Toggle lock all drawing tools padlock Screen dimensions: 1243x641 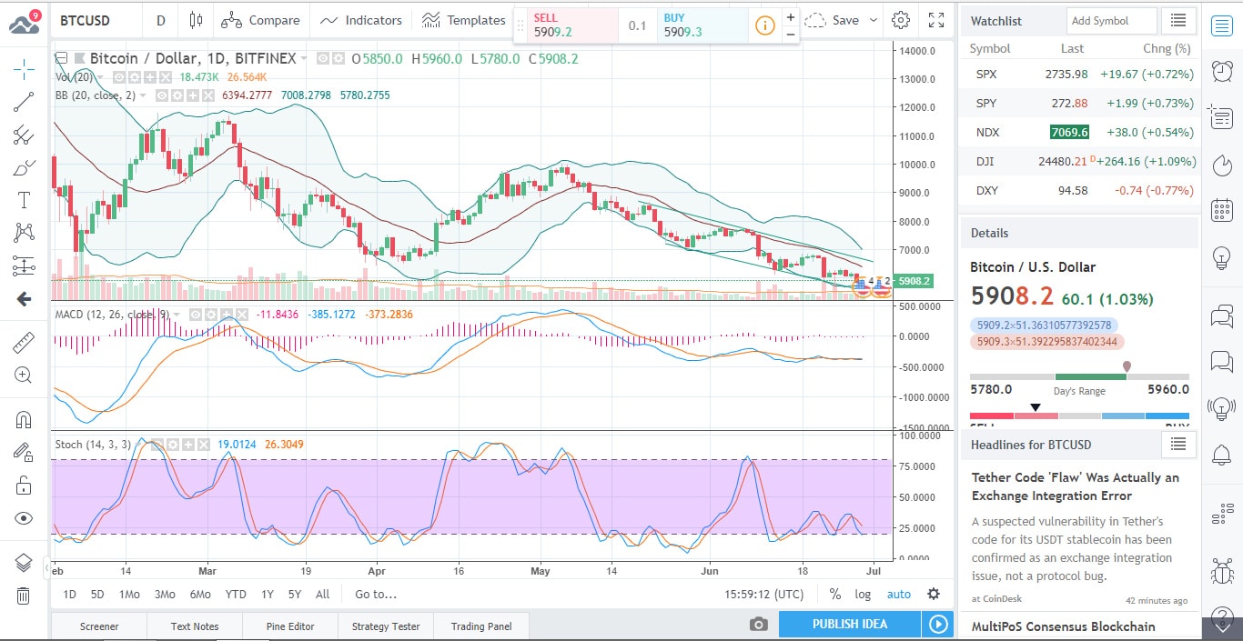coord(24,486)
